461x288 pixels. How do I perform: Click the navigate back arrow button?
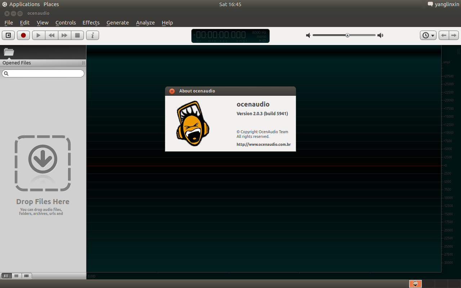pos(444,35)
